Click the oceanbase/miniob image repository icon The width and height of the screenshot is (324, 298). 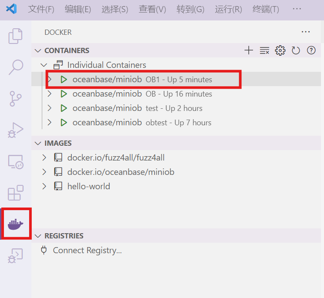[58, 172]
